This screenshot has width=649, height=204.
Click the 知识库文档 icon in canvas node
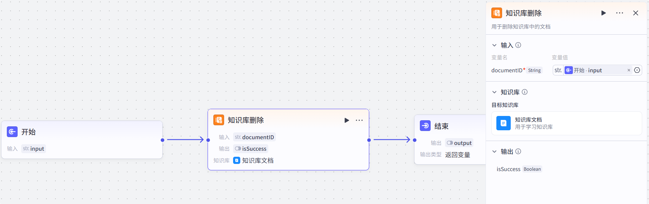pos(237,160)
